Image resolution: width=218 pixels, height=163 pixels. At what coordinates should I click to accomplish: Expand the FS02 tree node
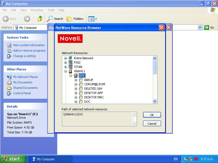point(65,62)
